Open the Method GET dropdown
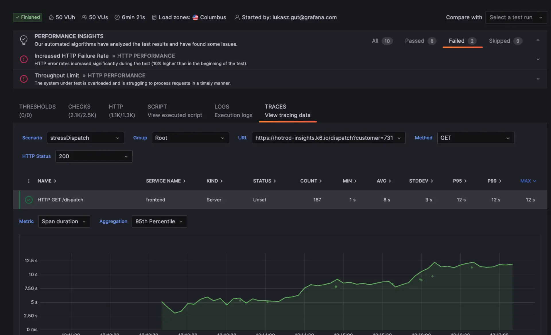551x335 pixels. 476,138
